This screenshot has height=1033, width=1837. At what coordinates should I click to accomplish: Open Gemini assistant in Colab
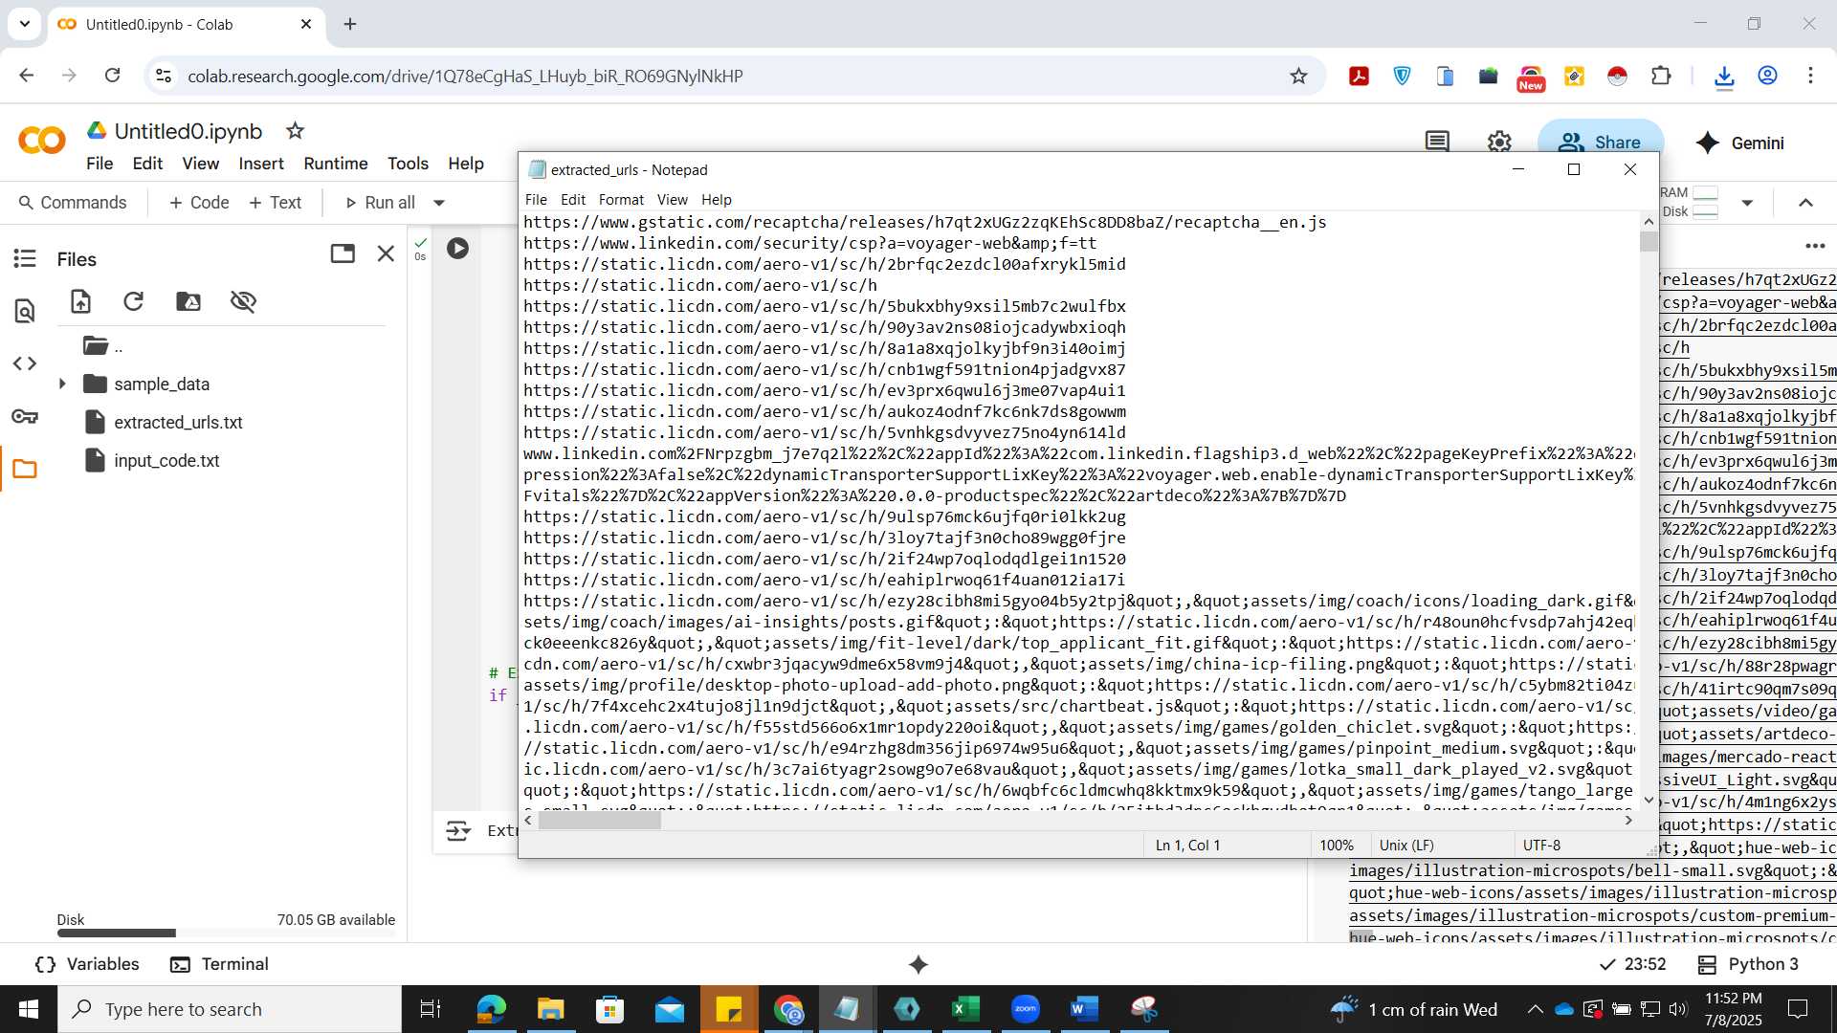[1739, 143]
